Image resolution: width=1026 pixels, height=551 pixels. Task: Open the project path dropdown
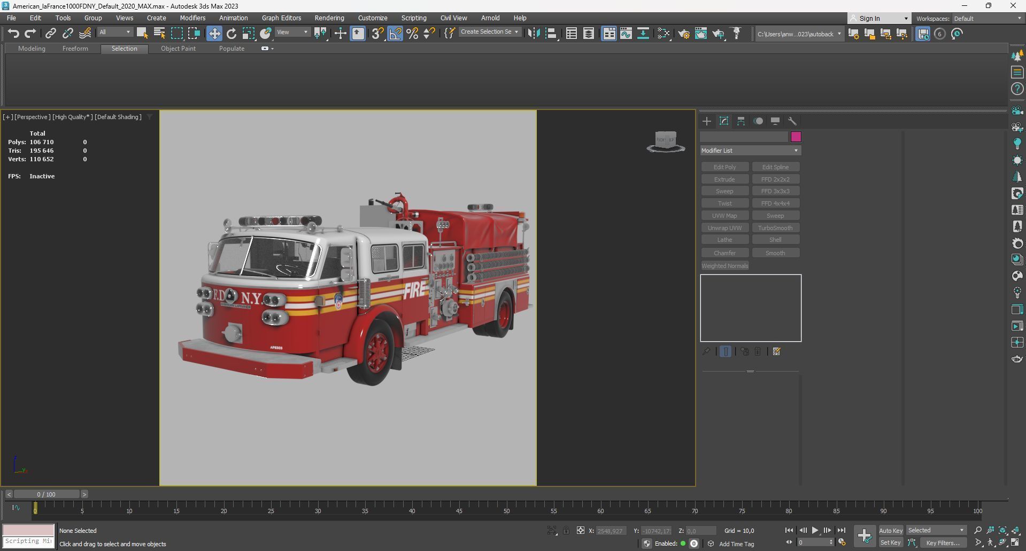799,34
